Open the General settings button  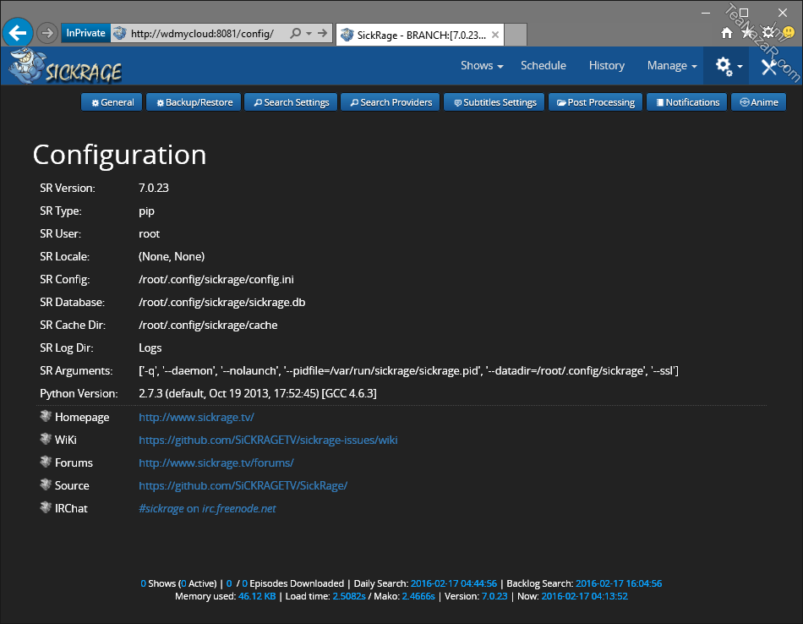tap(112, 102)
